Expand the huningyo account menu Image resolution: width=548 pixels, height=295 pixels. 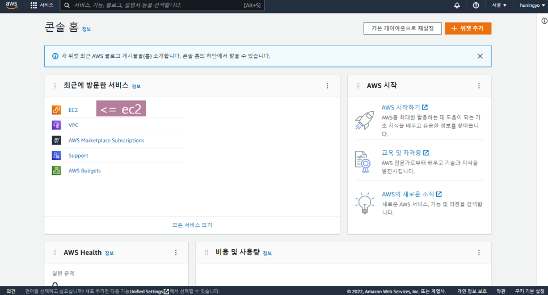(532, 5)
